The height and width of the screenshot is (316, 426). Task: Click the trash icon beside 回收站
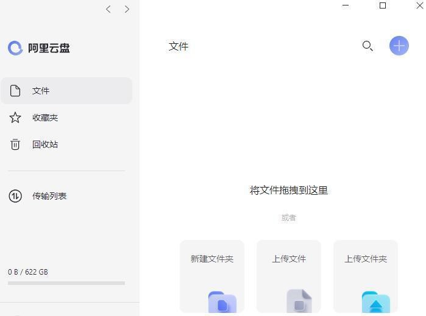tap(15, 144)
